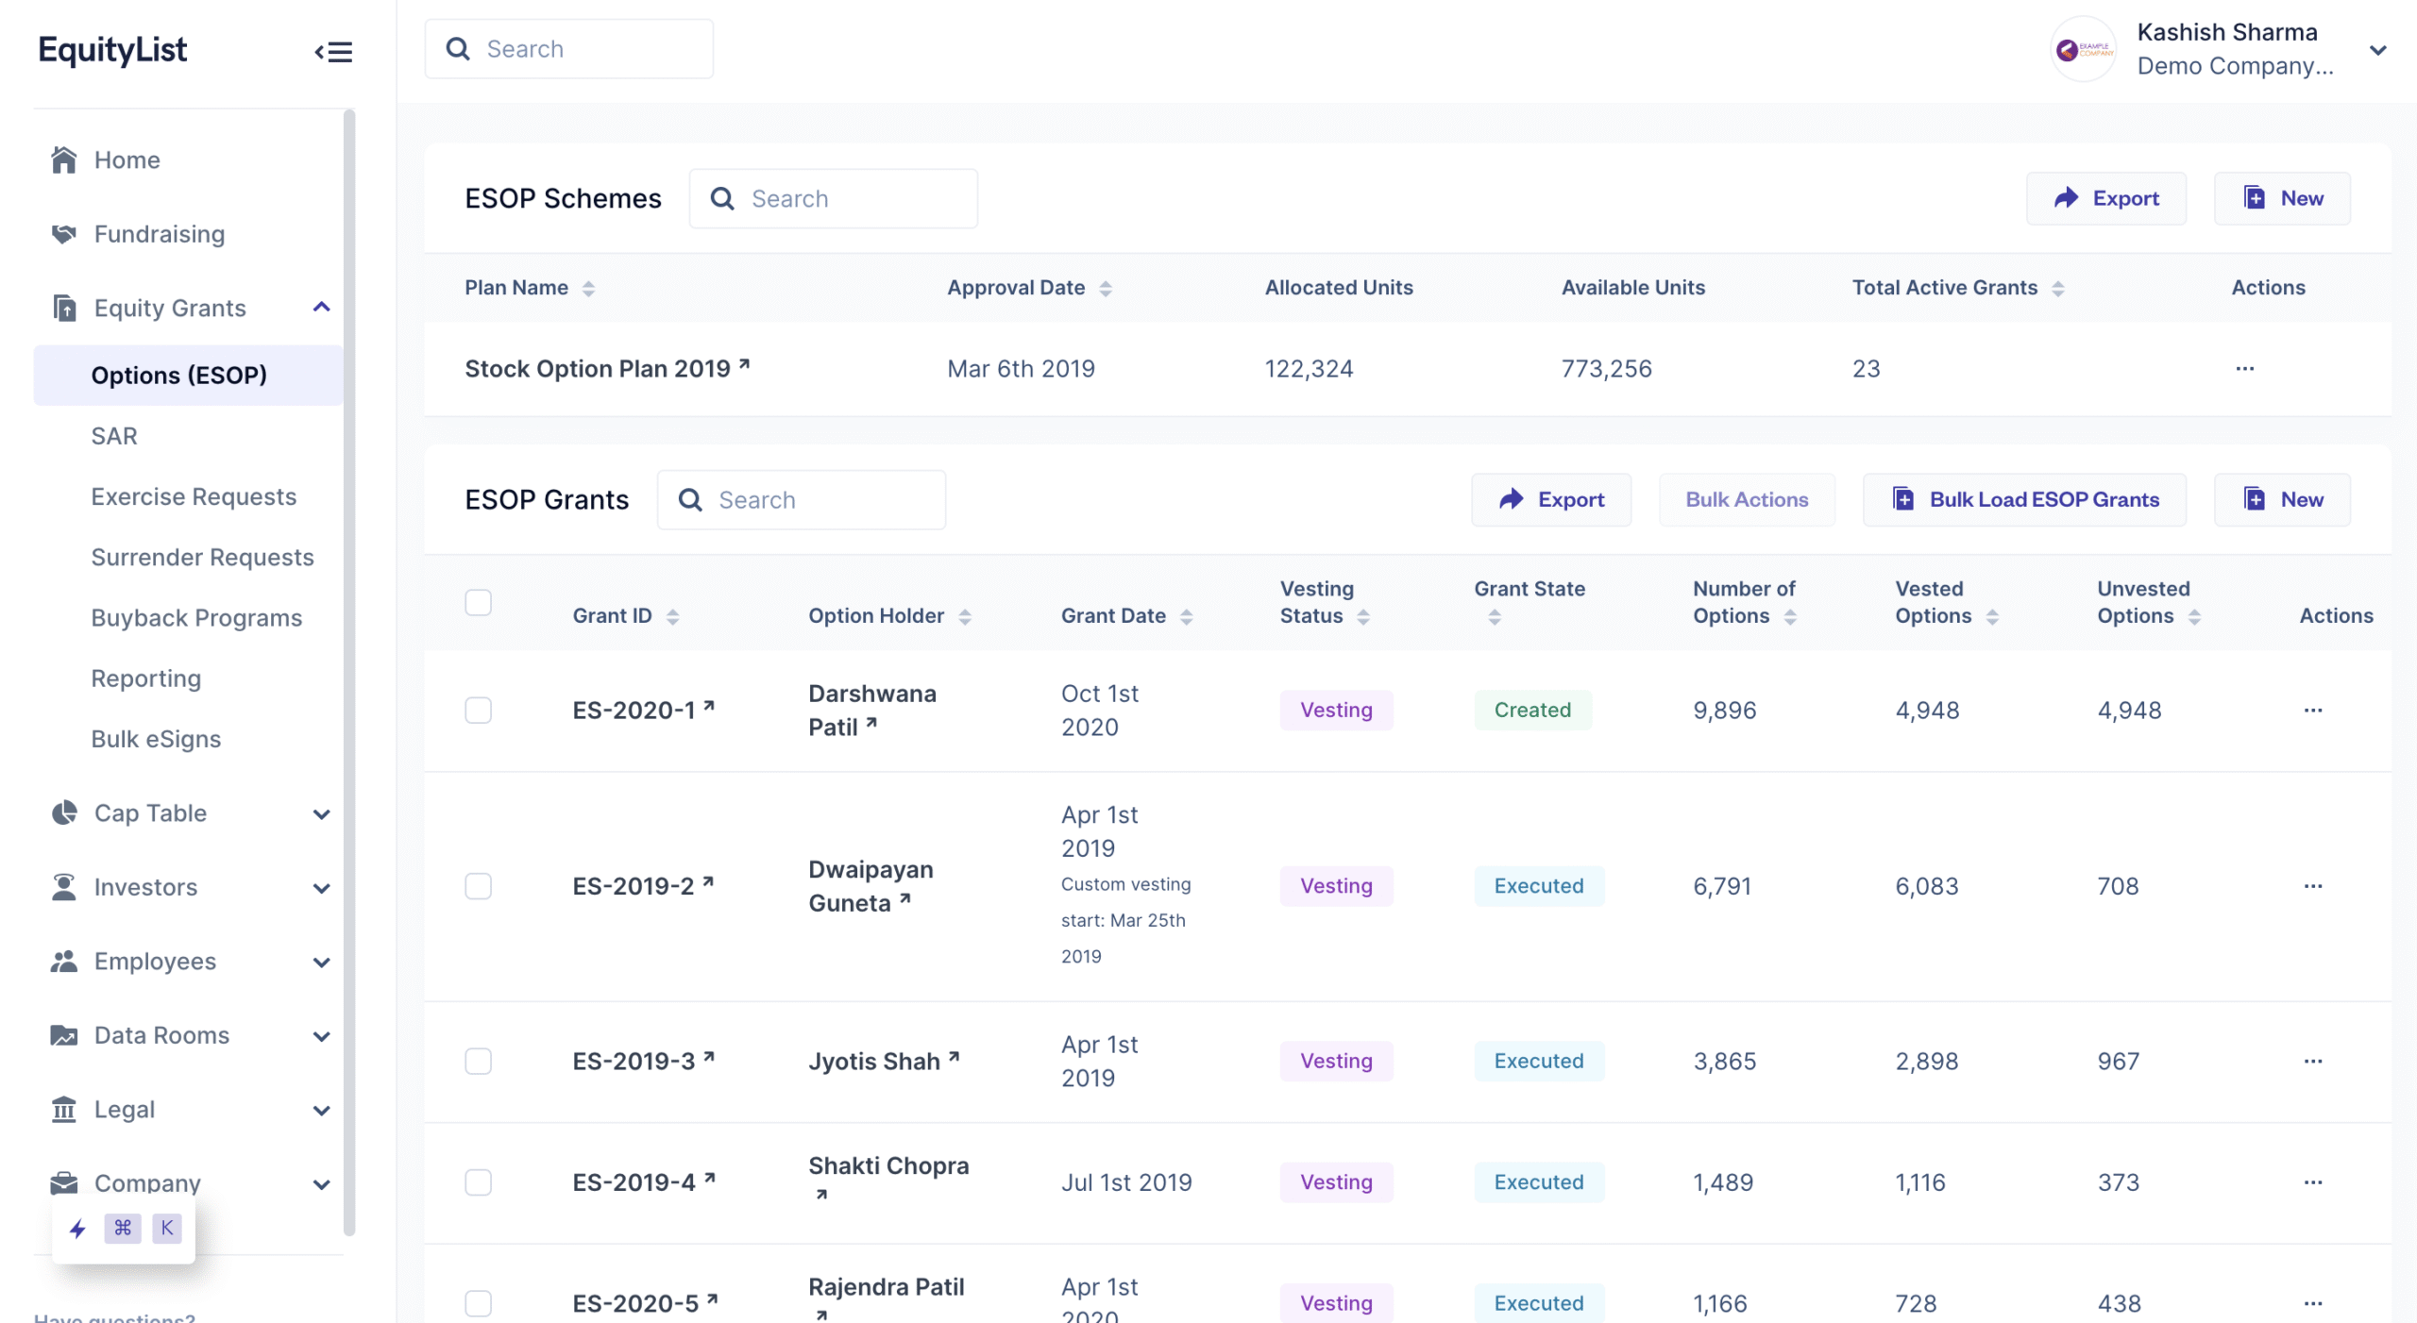Viewport: 2417px width, 1323px height.
Task: Open actions menu for grant ES-2020-1
Action: pos(2312,710)
